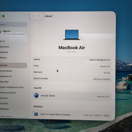This screenshot has height=132, width=132.
Task: Select General in the sidebar
Action: (x=13, y=65)
